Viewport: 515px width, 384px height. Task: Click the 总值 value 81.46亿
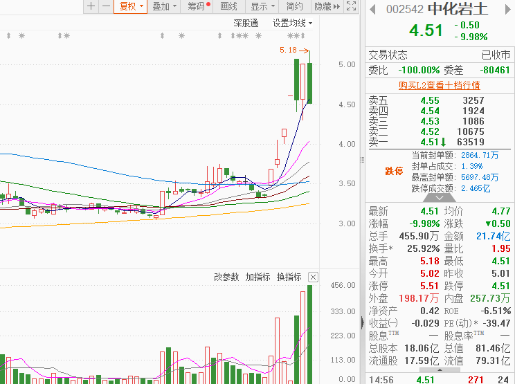493,349
